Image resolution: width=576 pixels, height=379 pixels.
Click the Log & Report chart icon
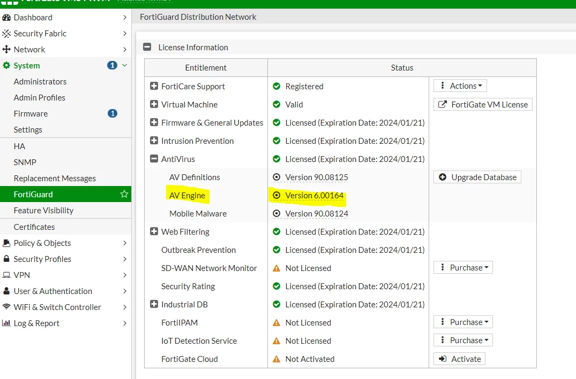coord(6,323)
